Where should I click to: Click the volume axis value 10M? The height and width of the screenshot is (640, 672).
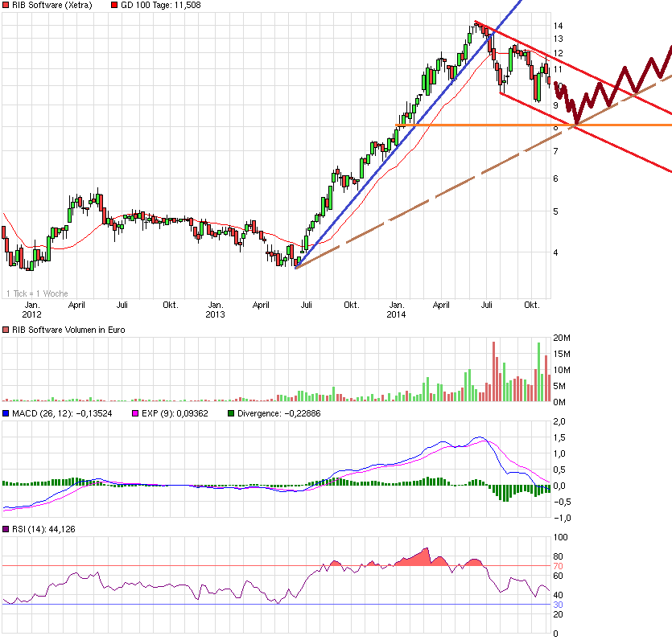click(562, 371)
